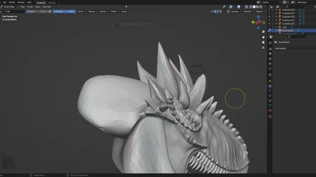Open the Sculpt menu in viewport header

tap(30, 6)
